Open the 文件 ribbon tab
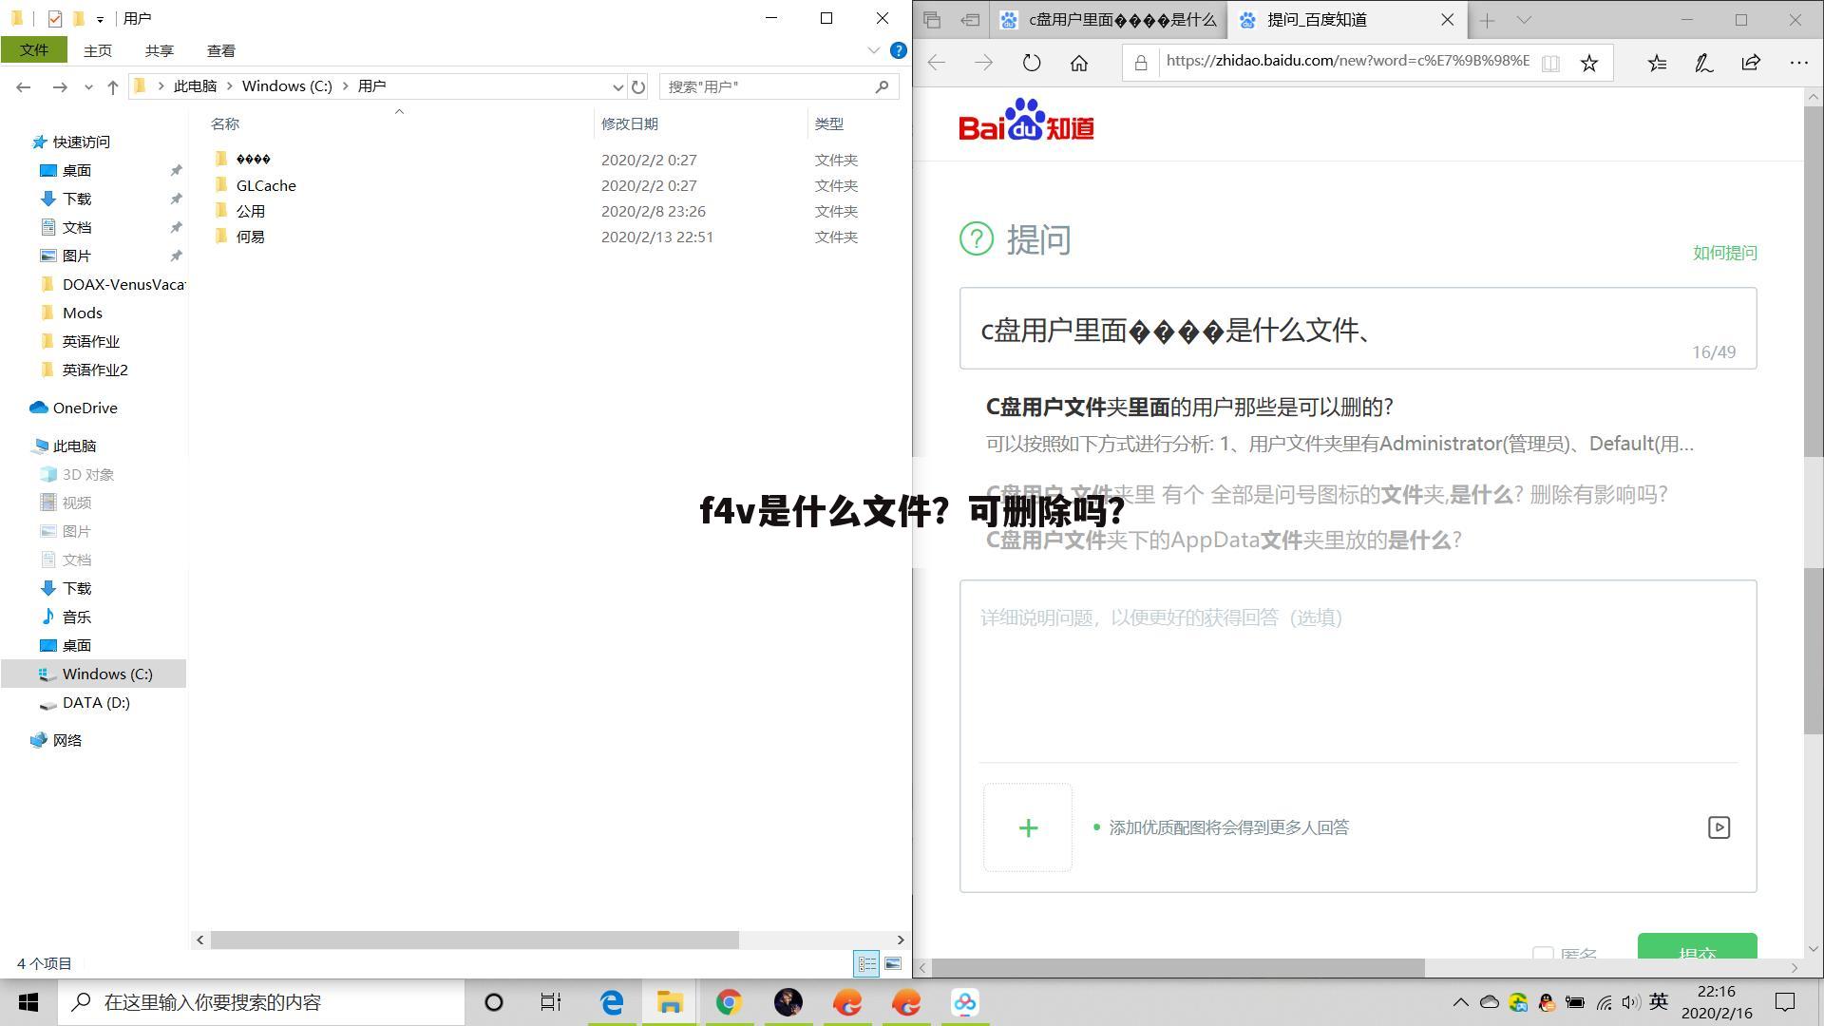 pos(33,50)
